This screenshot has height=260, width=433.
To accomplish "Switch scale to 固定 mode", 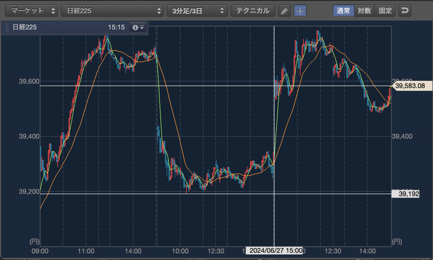I will [x=385, y=10].
